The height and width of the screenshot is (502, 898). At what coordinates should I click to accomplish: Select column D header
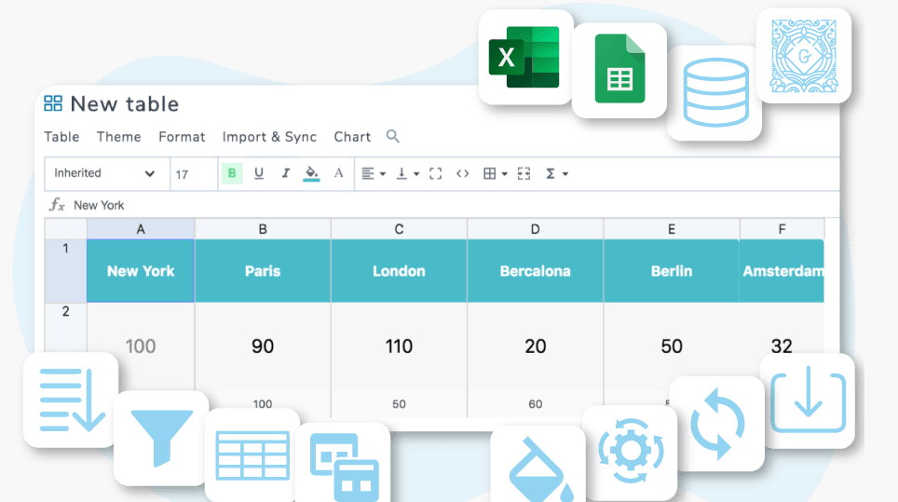[x=536, y=229]
